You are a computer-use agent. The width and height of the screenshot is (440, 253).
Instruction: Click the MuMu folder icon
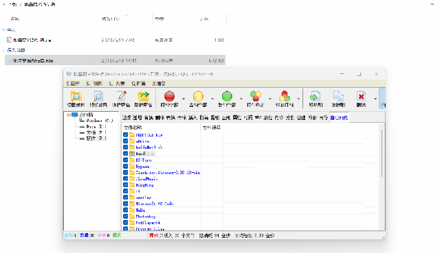tap(132, 210)
